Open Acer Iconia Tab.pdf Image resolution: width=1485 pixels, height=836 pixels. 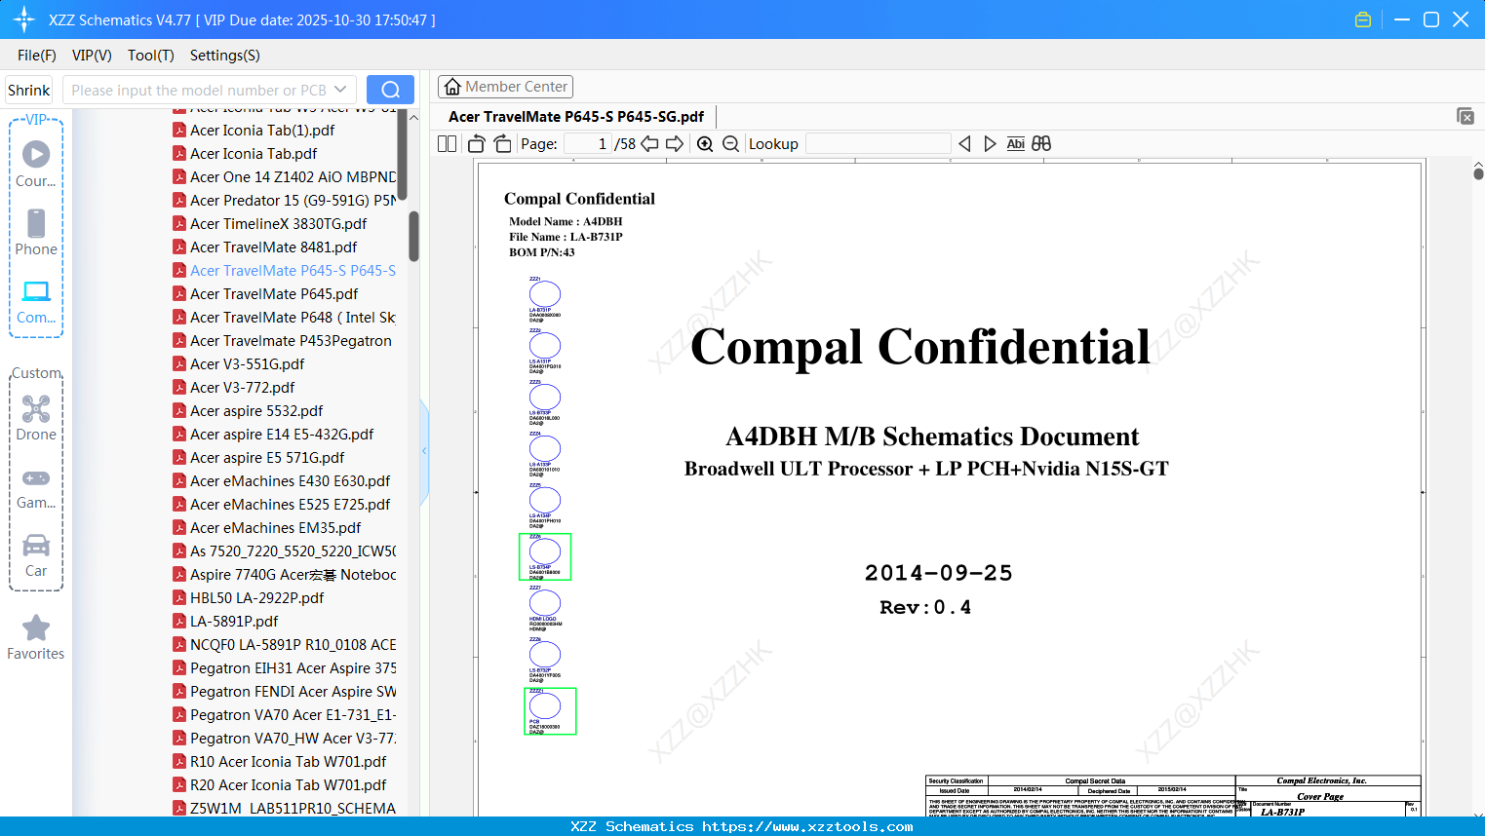tap(254, 153)
